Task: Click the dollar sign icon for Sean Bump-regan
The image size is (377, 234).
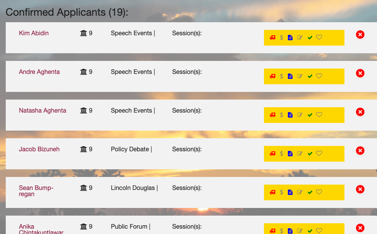Action: click(282, 192)
